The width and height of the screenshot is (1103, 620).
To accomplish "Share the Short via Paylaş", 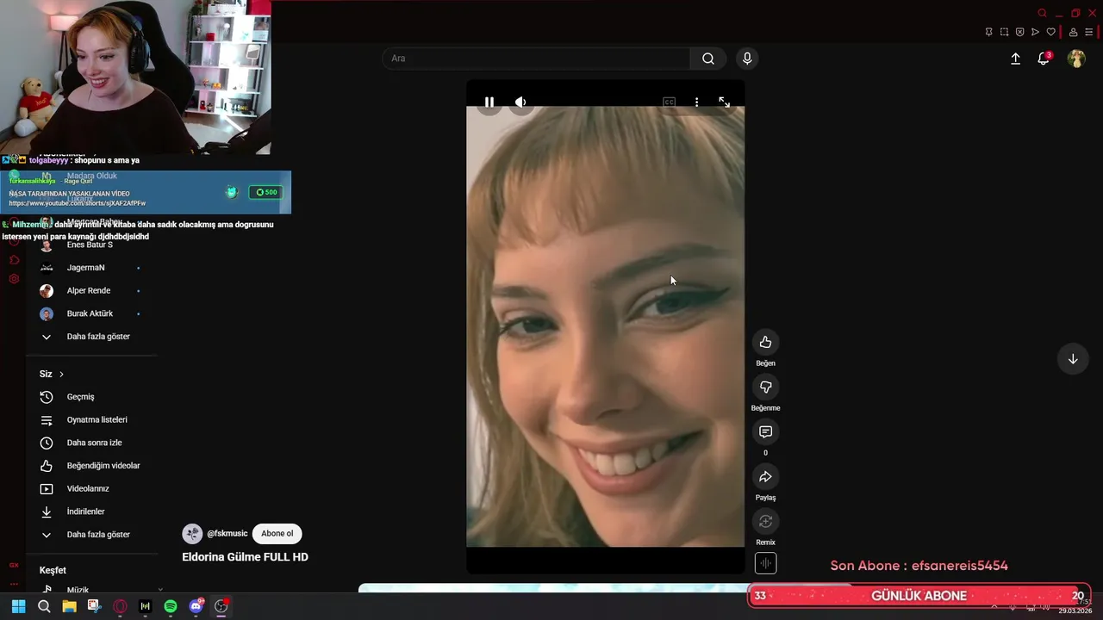I will tap(765, 477).
